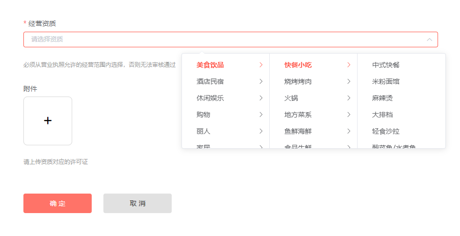Expand chevron next to 购物
Image resolution: width=460 pixels, height=236 pixels.
pos(261,115)
